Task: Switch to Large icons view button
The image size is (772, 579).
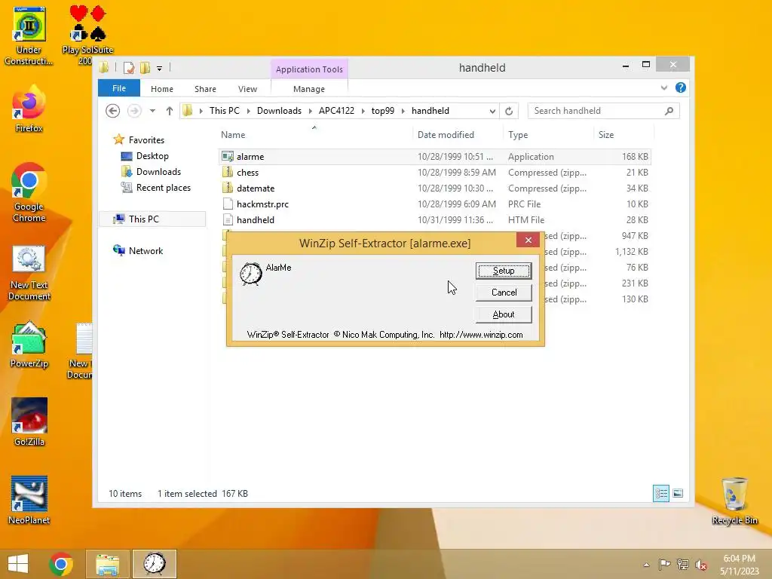Action: pyautogui.click(x=678, y=493)
